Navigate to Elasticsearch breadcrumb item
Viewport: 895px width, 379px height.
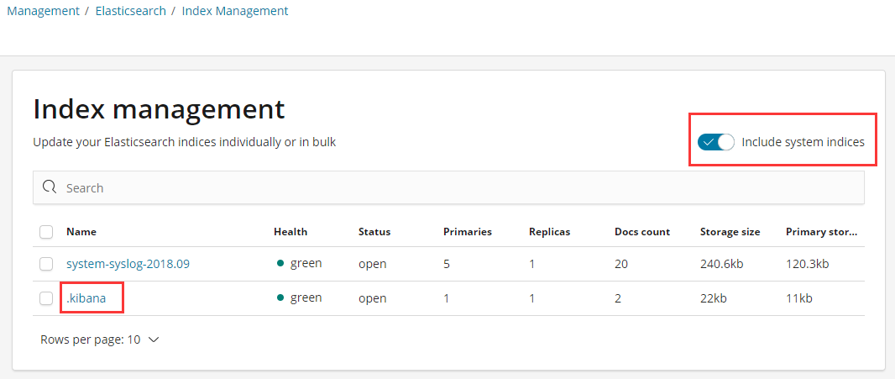pyautogui.click(x=130, y=11)
